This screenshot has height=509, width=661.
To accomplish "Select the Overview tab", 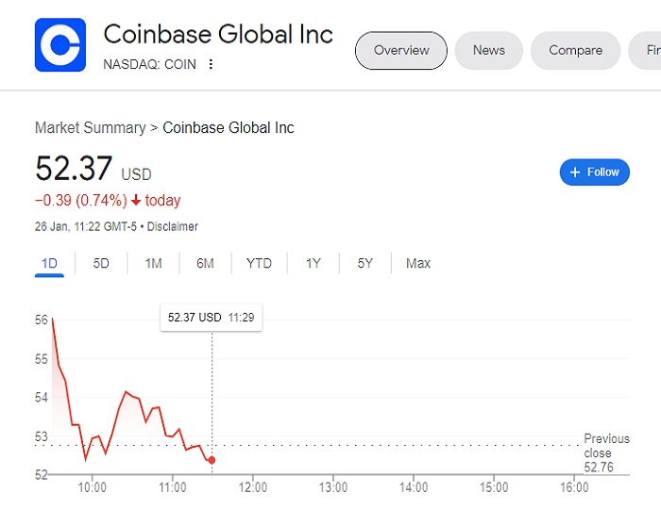I will click(x=401, y=51).
